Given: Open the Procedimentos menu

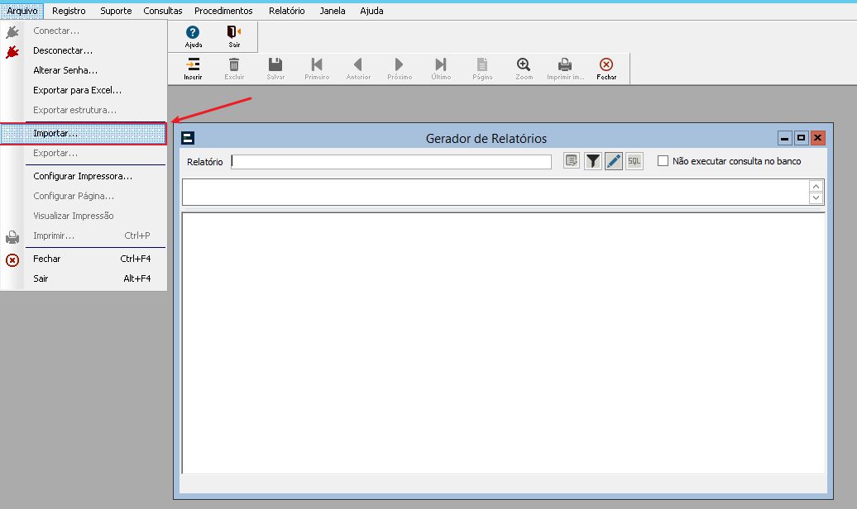Looking at the screenshot, I should tap(223, 11).
